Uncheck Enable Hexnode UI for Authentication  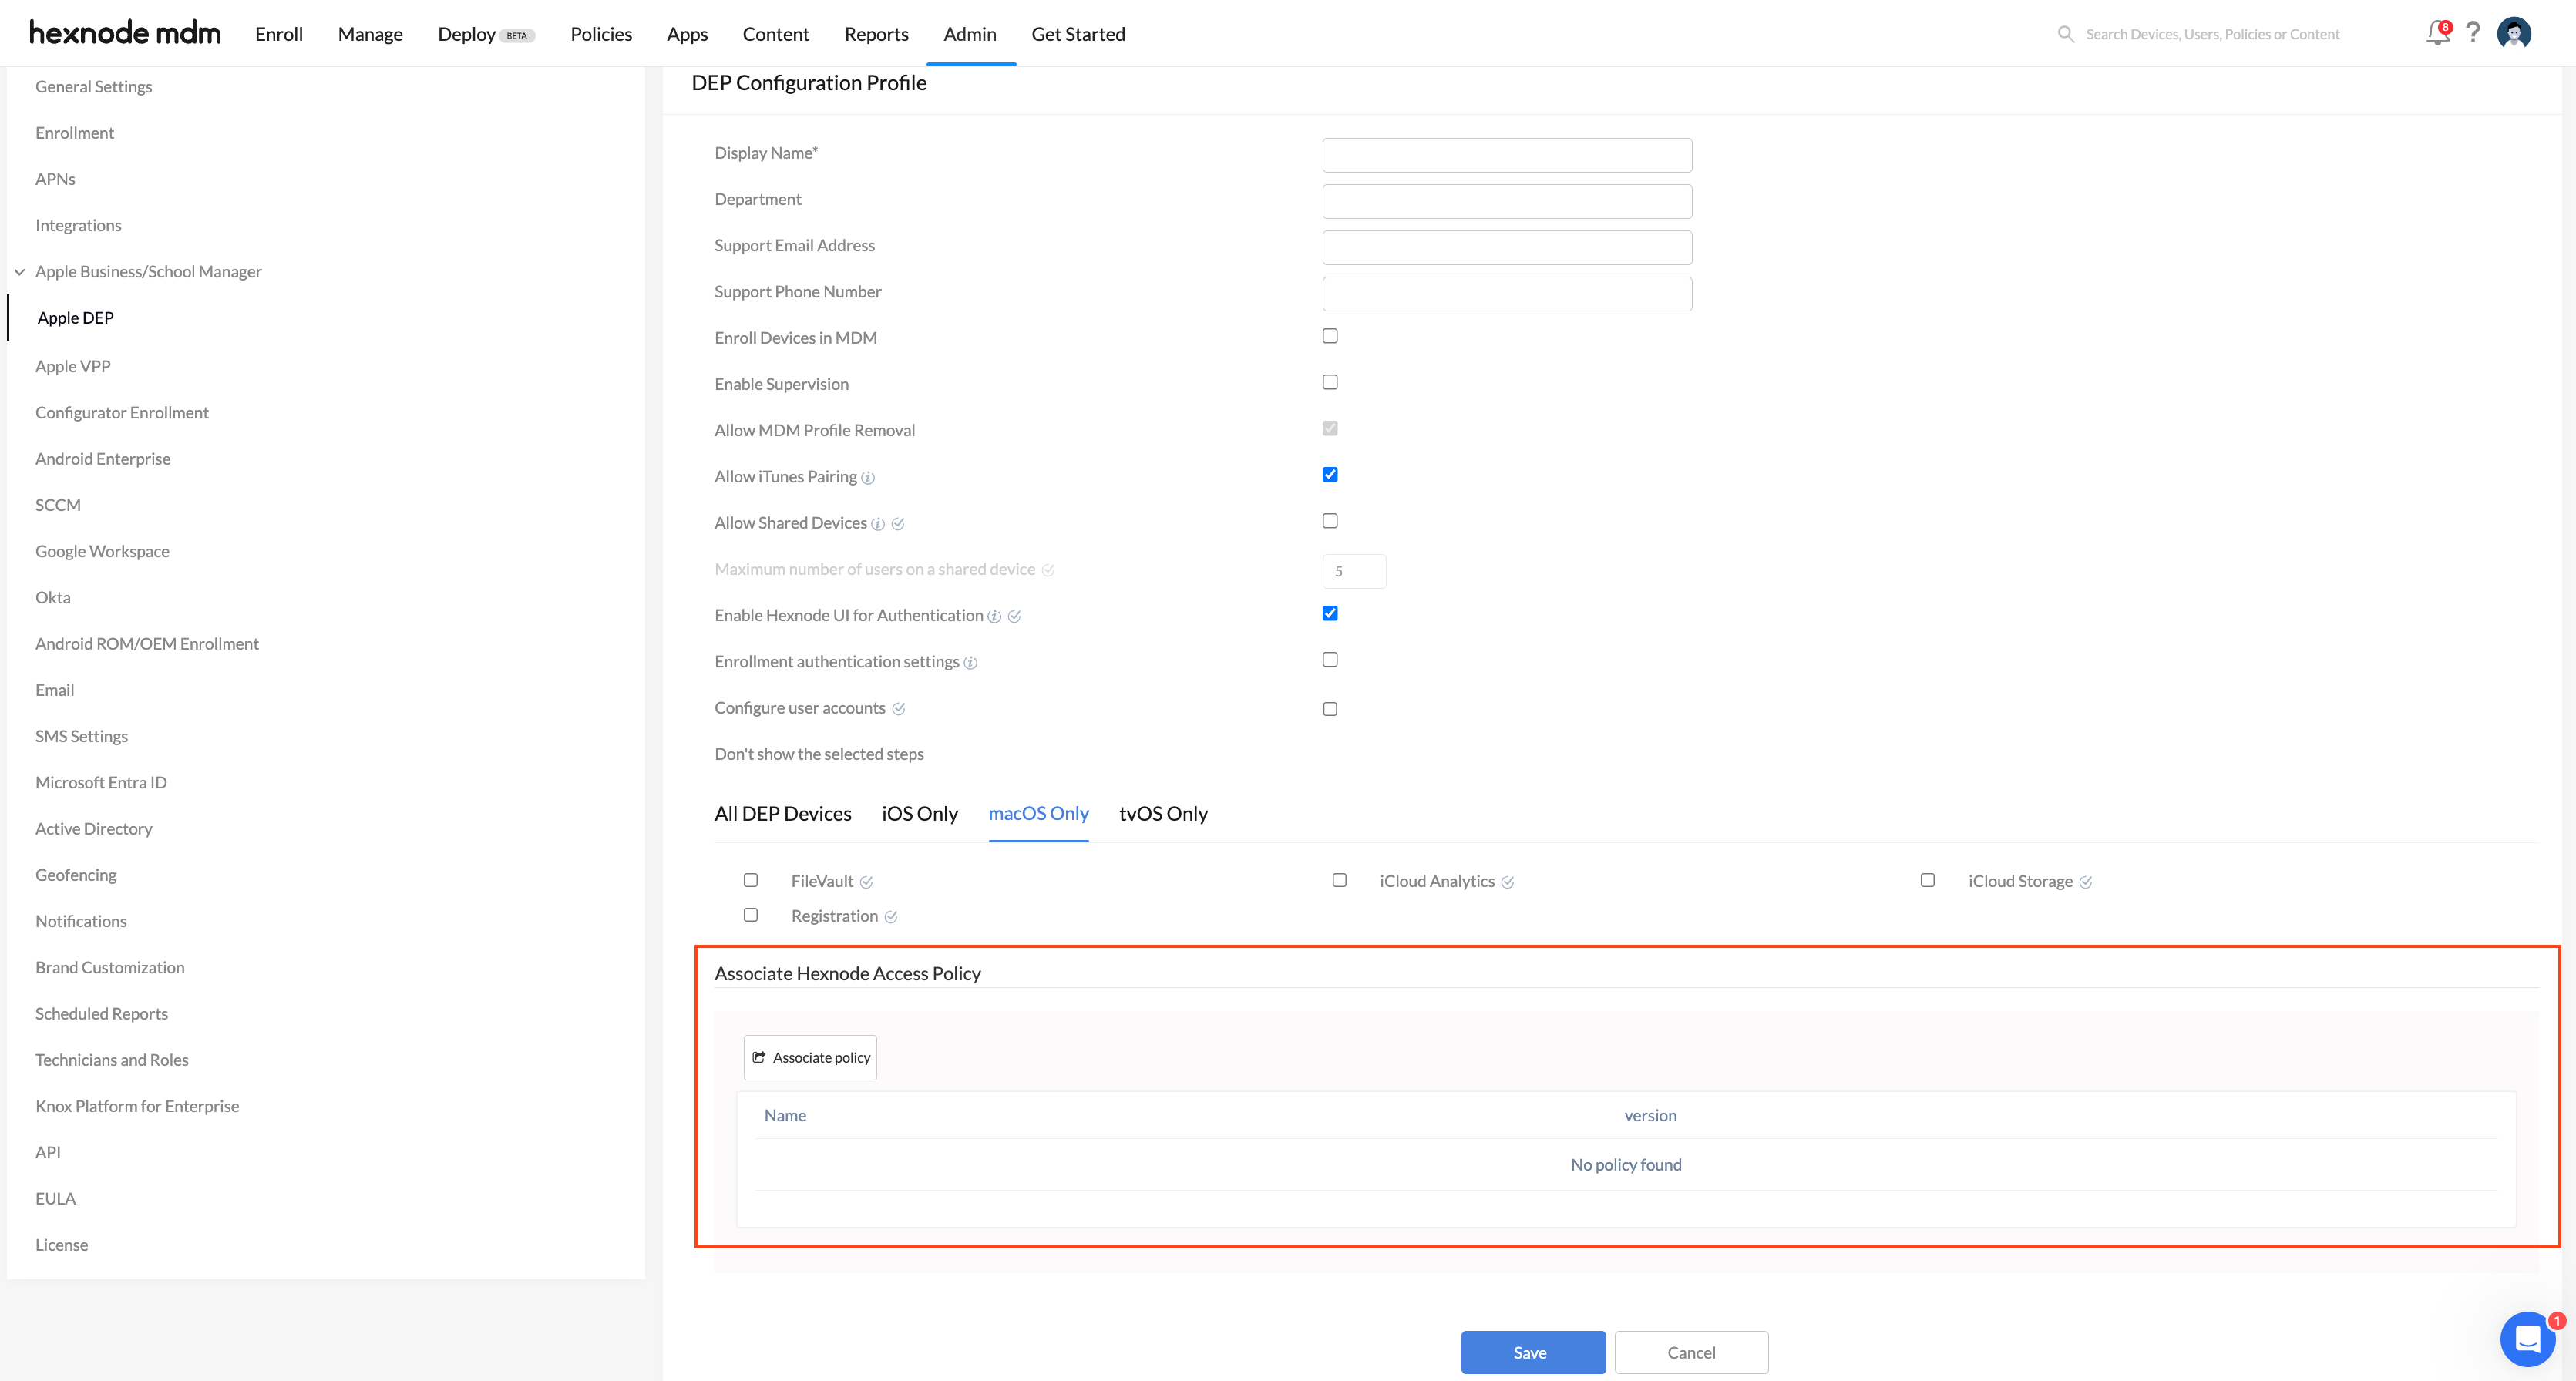click(x=1330, y=613)
